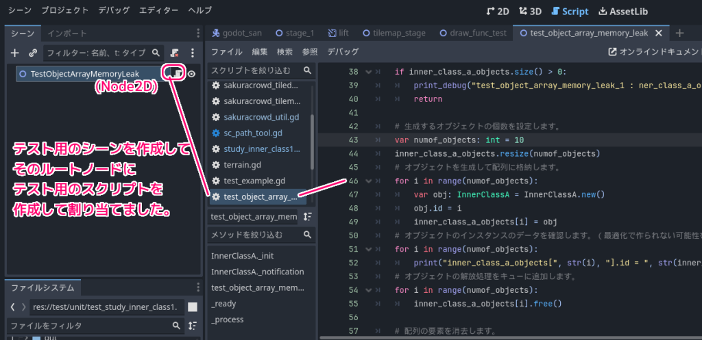Click the scene node filter field
The height and width of the screenshot is (340, 702).
[103, 53]
